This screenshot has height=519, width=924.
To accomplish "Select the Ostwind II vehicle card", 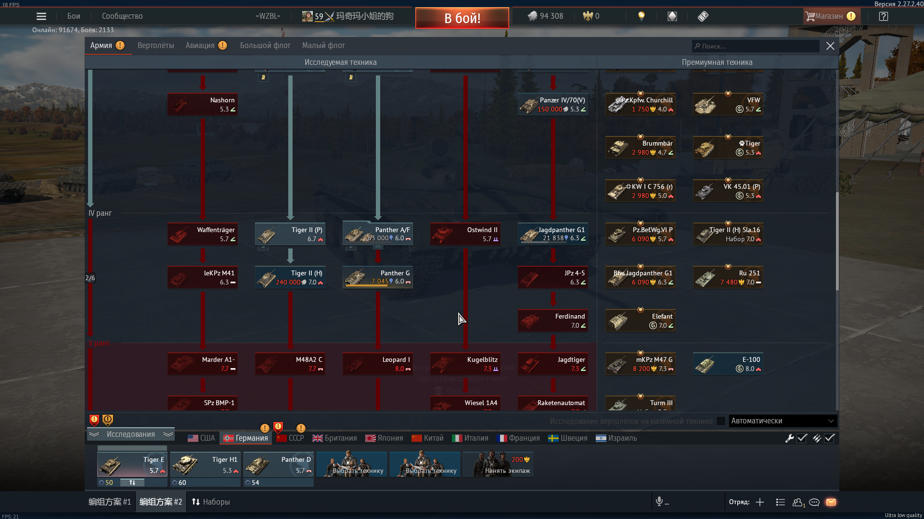I will (x=465, y=235).
